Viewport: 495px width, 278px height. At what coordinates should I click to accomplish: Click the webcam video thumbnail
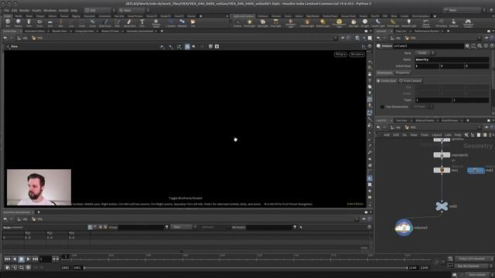click(x=39, y=188)
